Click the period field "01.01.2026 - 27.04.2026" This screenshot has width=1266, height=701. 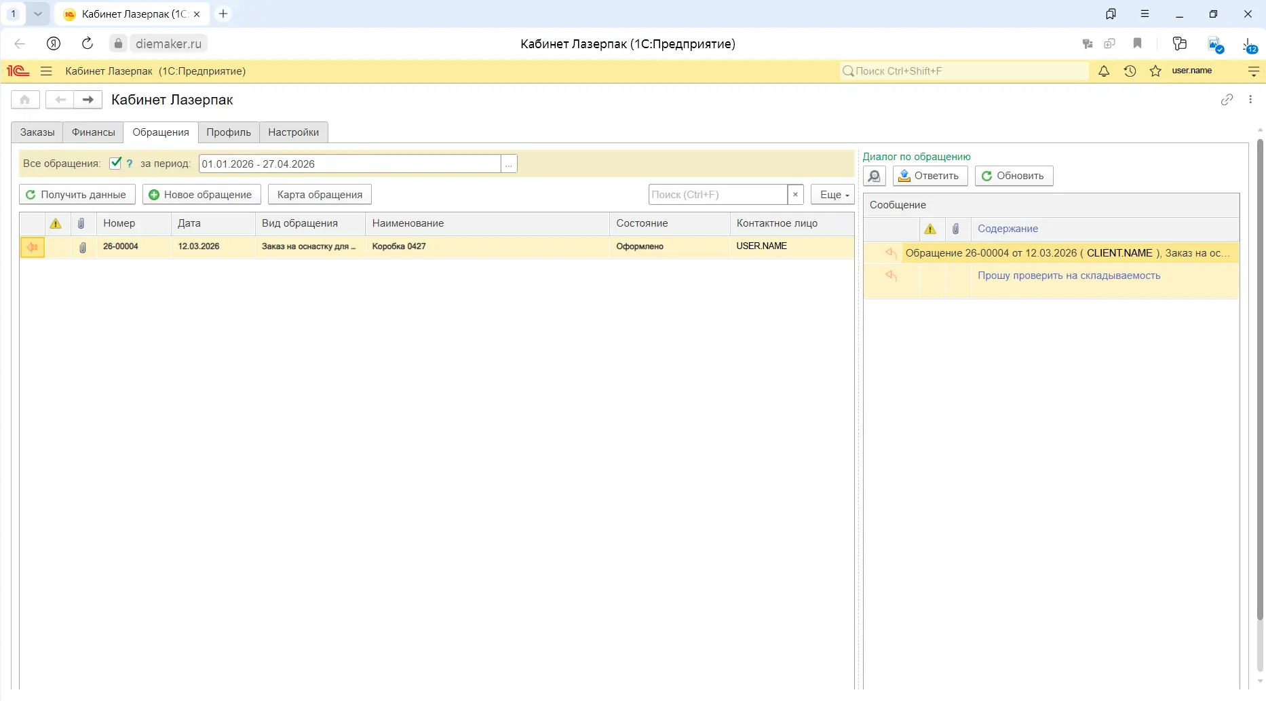(x=349, y=164)
